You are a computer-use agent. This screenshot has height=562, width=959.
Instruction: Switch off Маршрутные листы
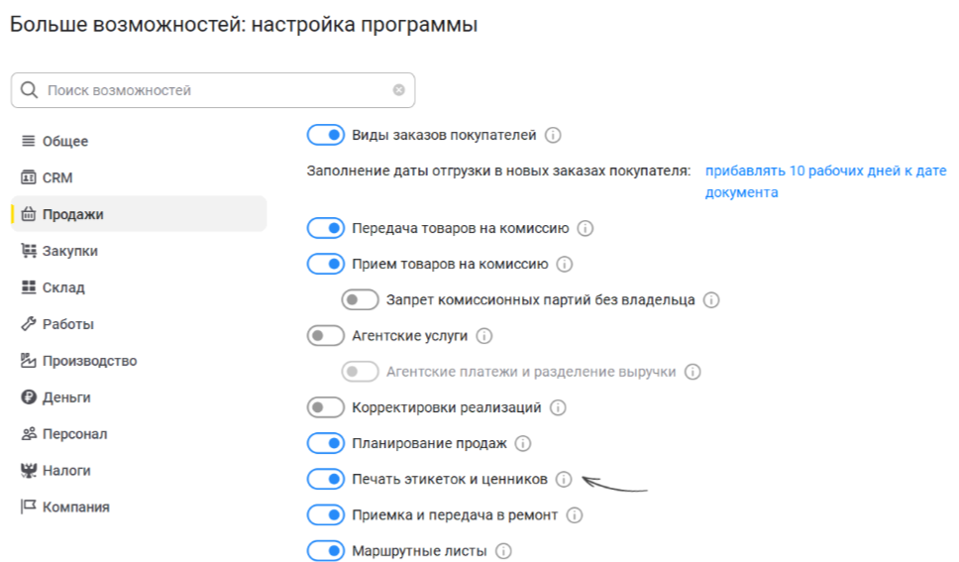326,551
